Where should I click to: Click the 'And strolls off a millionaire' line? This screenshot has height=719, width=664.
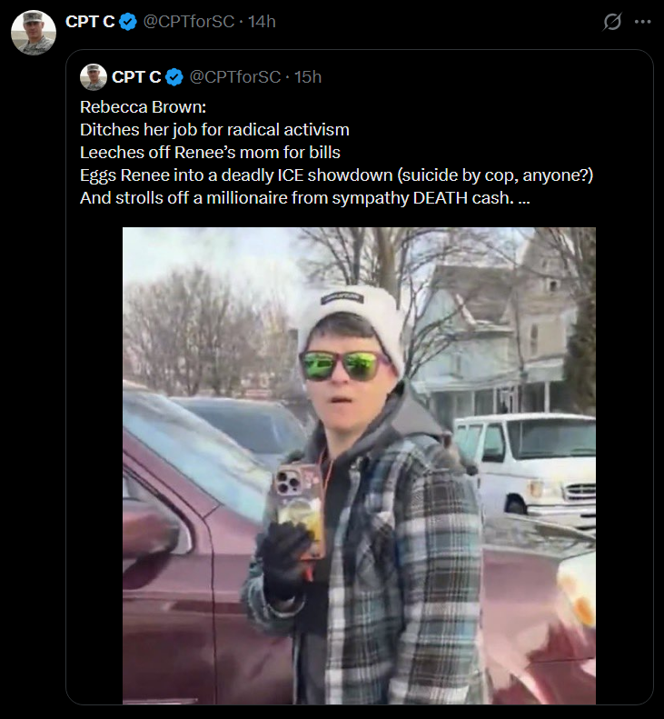click(x=297, y=198)
